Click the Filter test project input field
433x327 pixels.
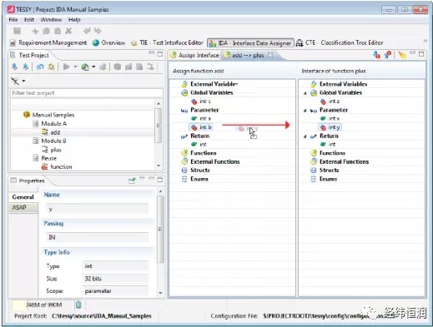pyautogui.click(x=87, y=93)
